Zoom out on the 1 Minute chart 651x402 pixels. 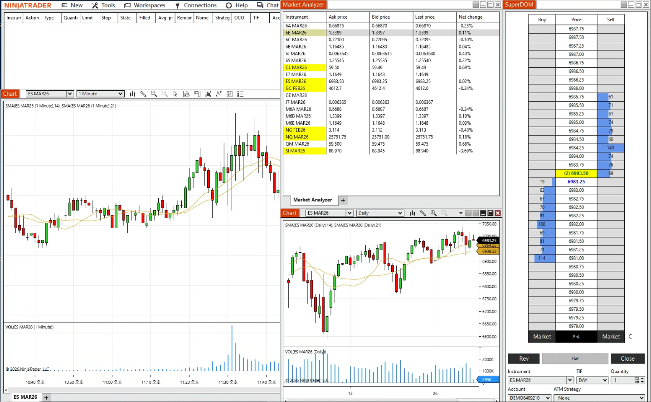click(x=165, y=94)
